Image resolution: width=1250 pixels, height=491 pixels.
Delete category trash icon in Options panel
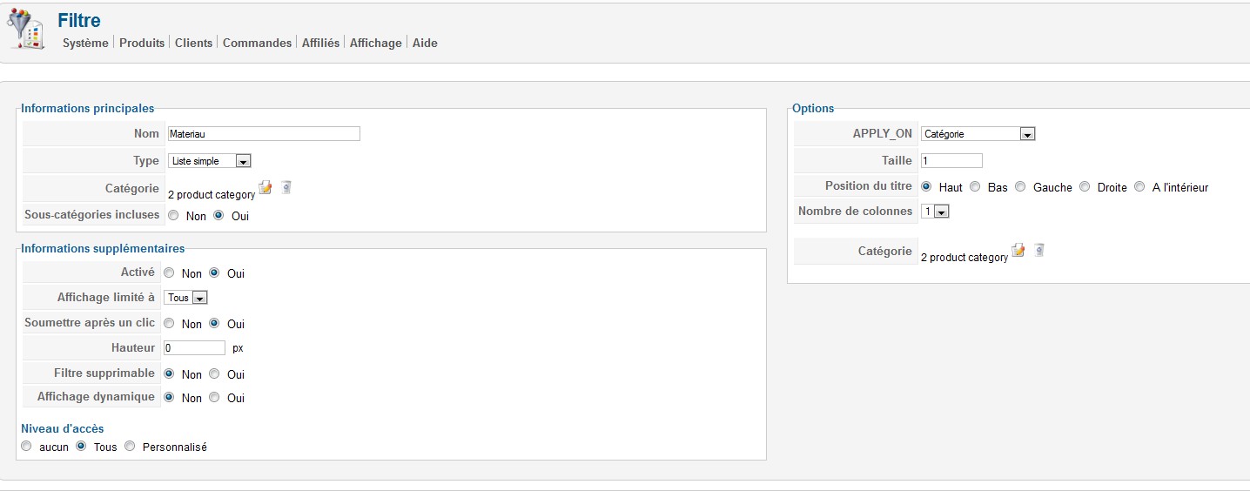click(x=1039, y=250)
